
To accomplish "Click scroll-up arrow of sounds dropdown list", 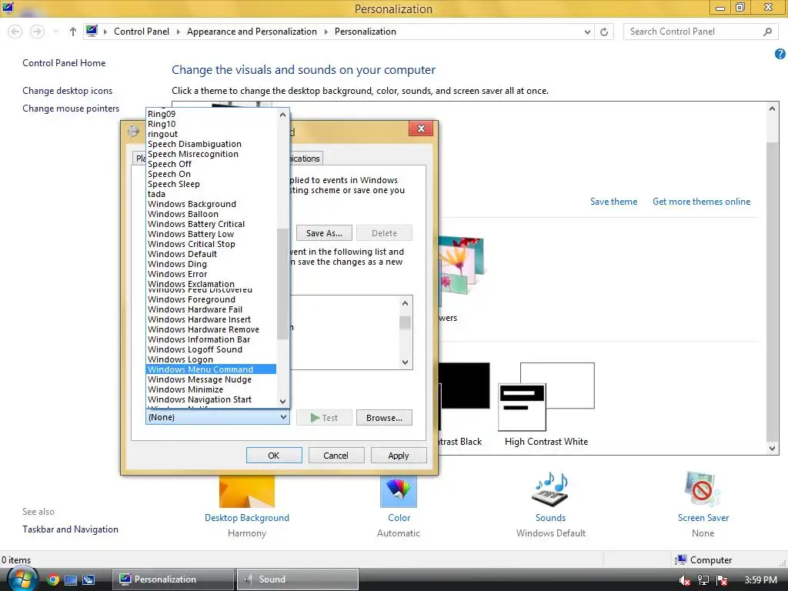I will 282,115.
